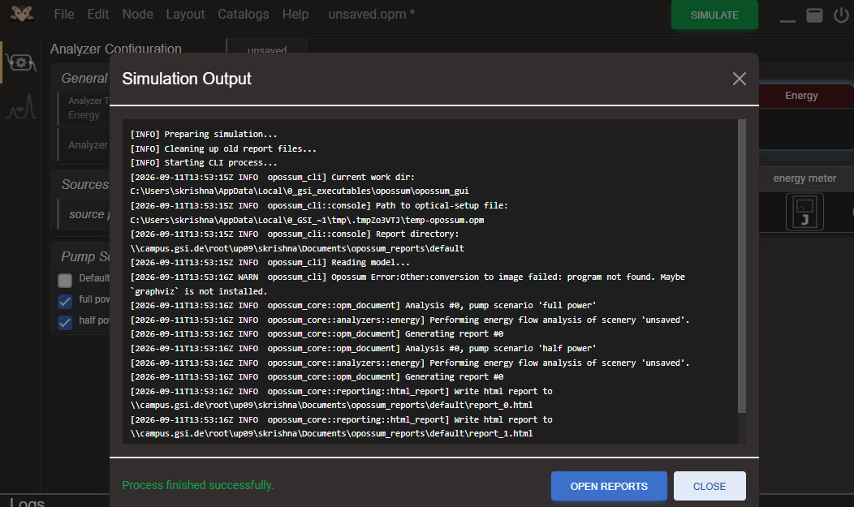Image resolution: width=854 pixels, height=507 pixels.
Task: Click the 'energy meter' node label
Action: point(804,178)
